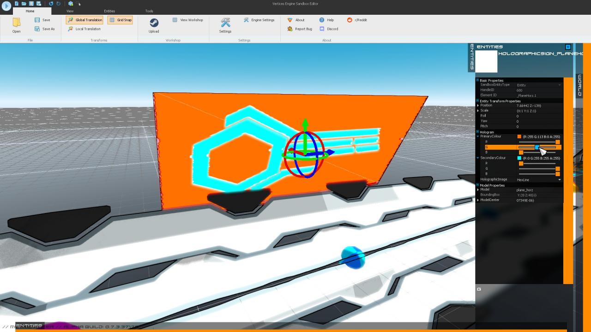The width and height of the screenshot is (591, 332).
Task: Switch to the Entities ribbon tab
Action: [109, 11]
